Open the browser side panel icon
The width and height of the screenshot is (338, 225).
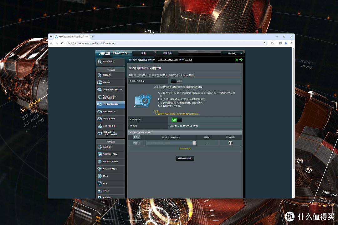[x=280, y=43]
